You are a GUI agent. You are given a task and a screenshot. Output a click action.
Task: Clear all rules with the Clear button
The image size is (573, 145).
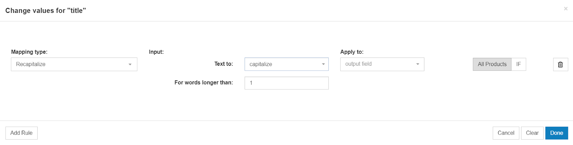(x=532, y=133)
